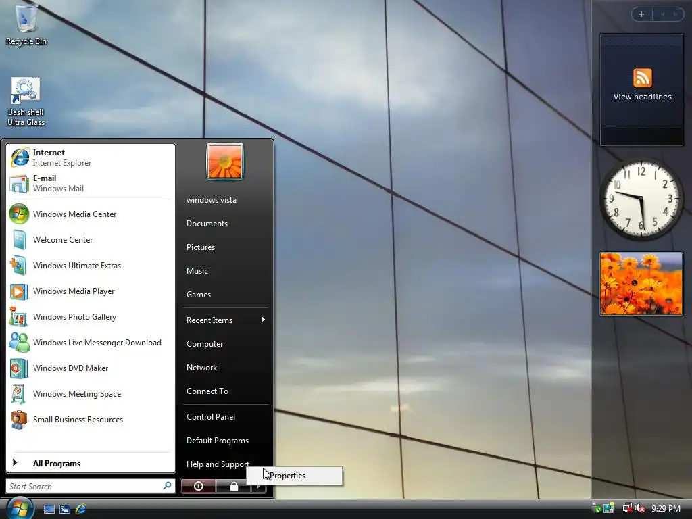Open windows vista user folder

click(x=226, y=200)
